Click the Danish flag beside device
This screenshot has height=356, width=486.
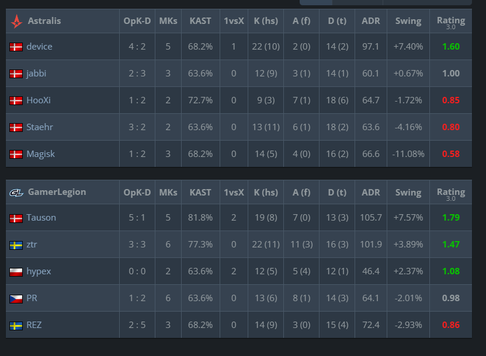point(16,47)
